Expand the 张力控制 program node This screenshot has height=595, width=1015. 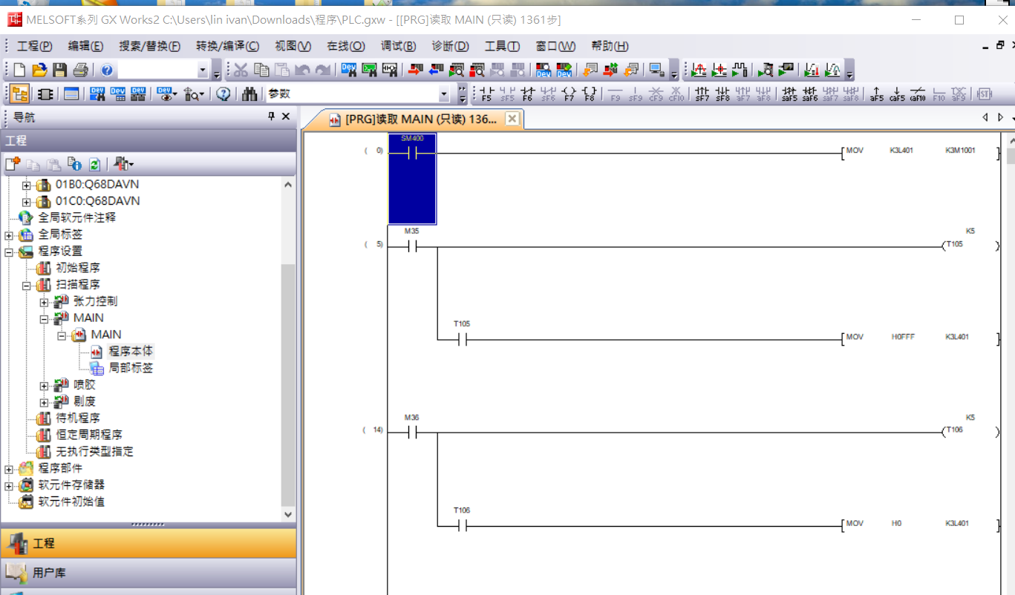pos(45,302)
